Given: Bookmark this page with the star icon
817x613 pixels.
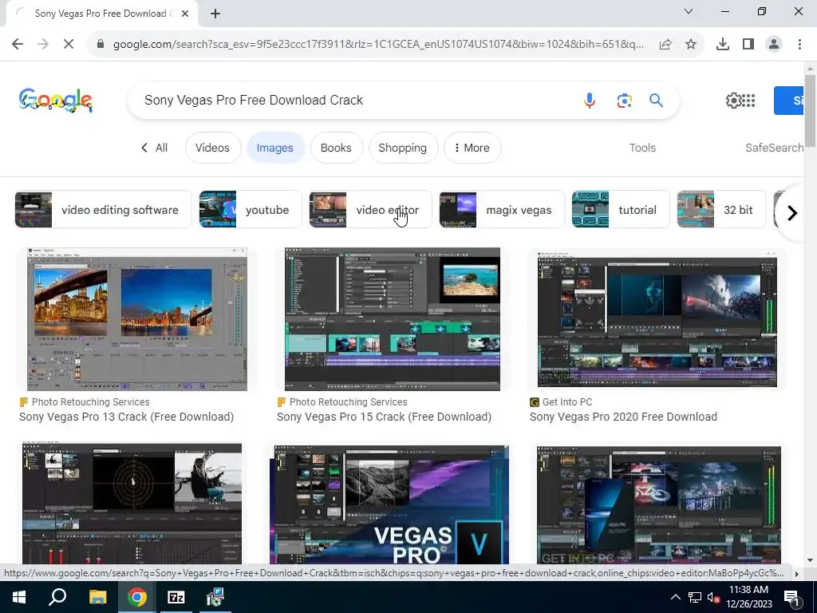Looking at the screenshot, I should click(691, 45).
